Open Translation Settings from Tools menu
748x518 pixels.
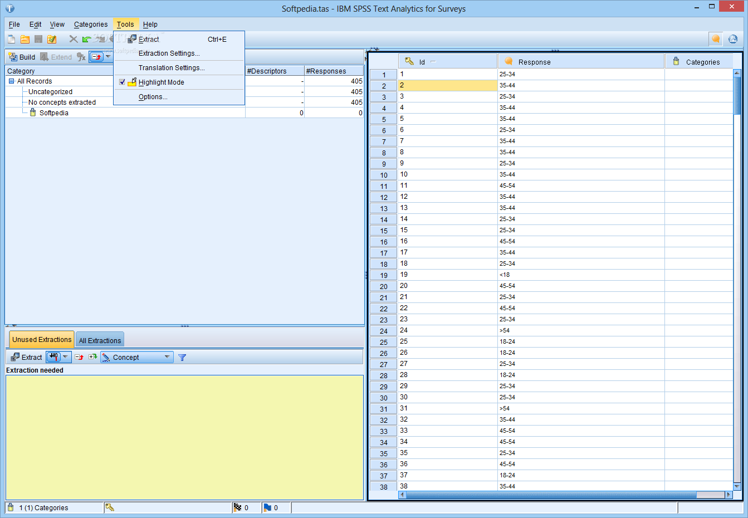(x=179, y=68)
